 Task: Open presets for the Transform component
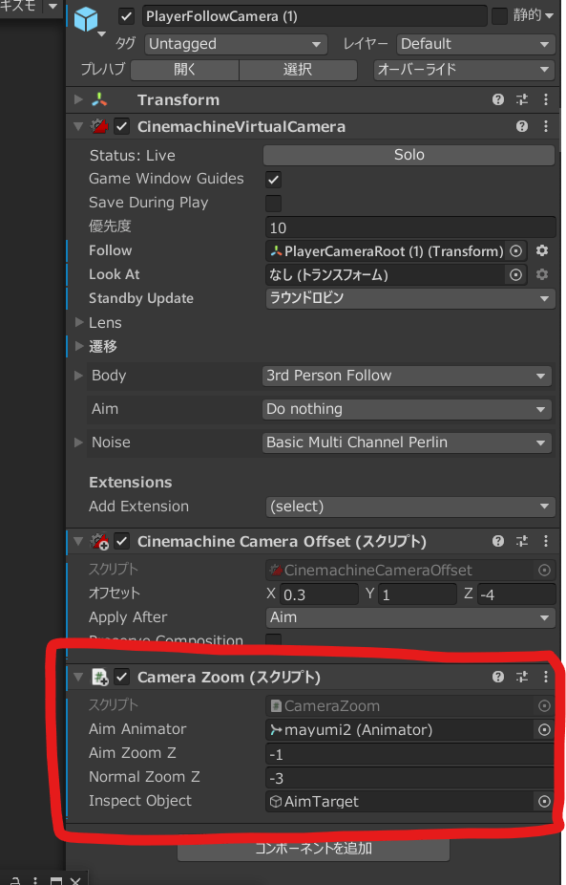(x=522, y=100)
